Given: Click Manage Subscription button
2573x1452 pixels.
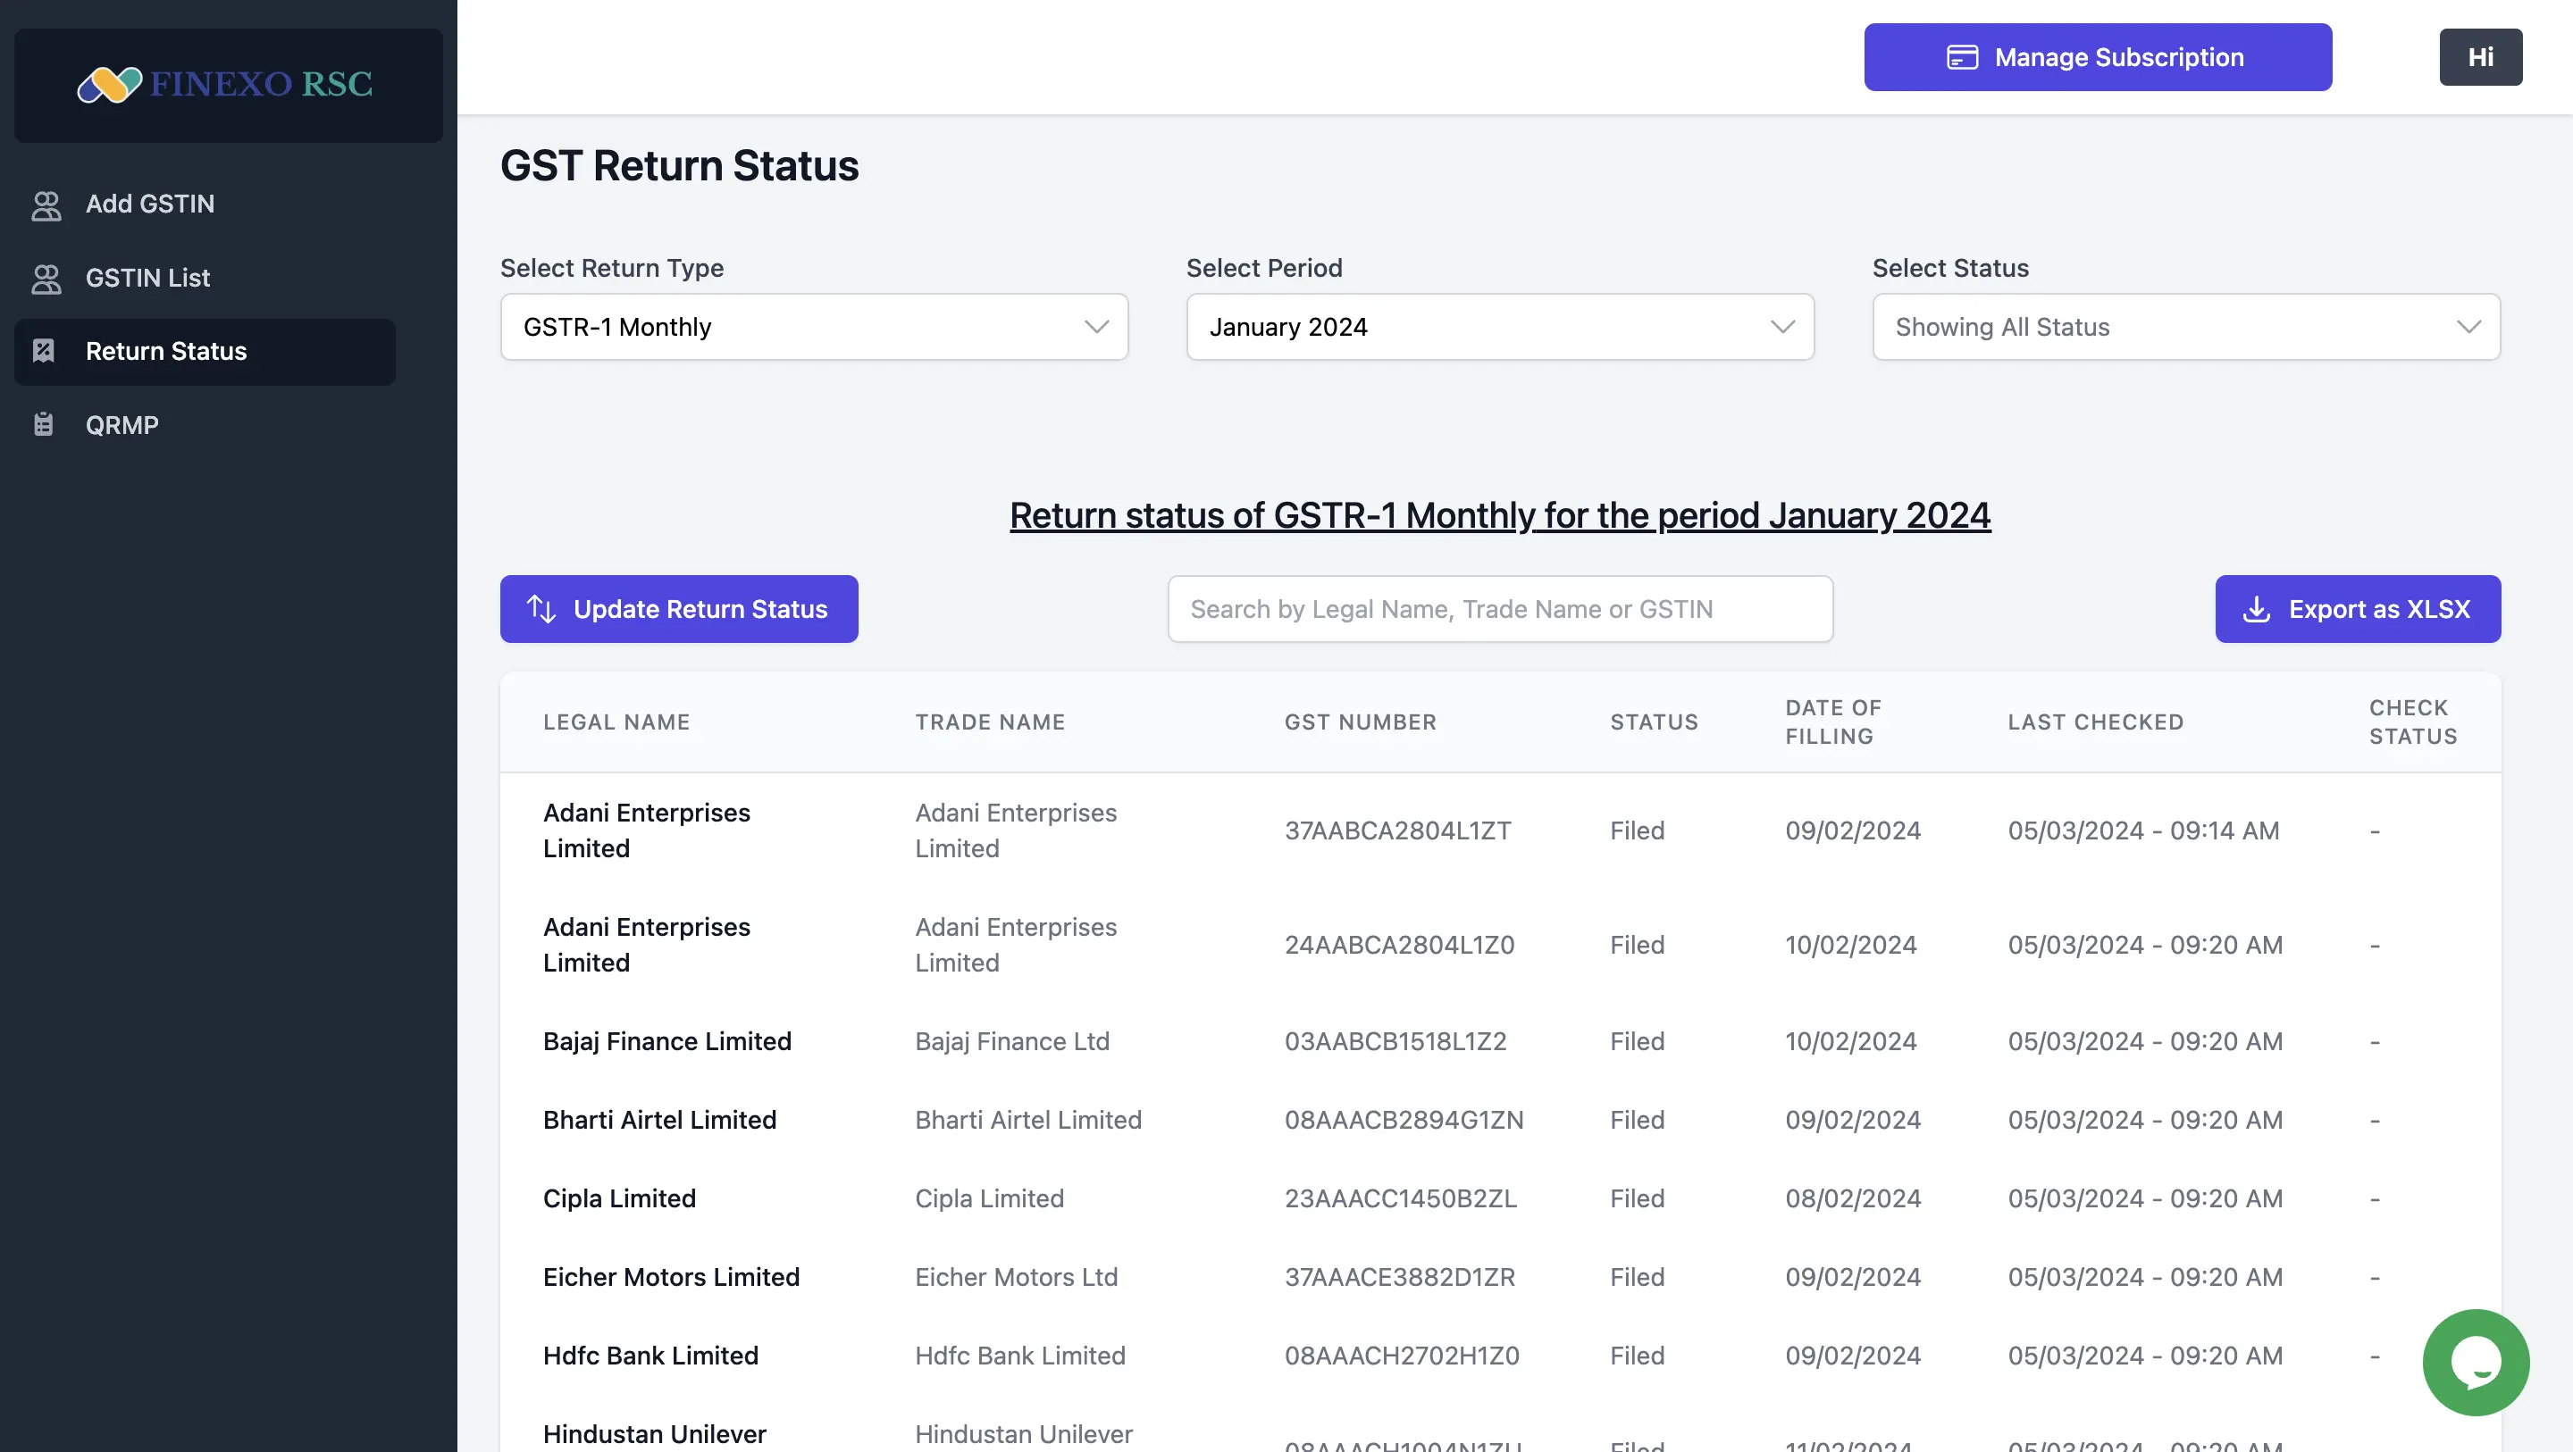Looking at the screenshot, I should [x=2098, y=58].
